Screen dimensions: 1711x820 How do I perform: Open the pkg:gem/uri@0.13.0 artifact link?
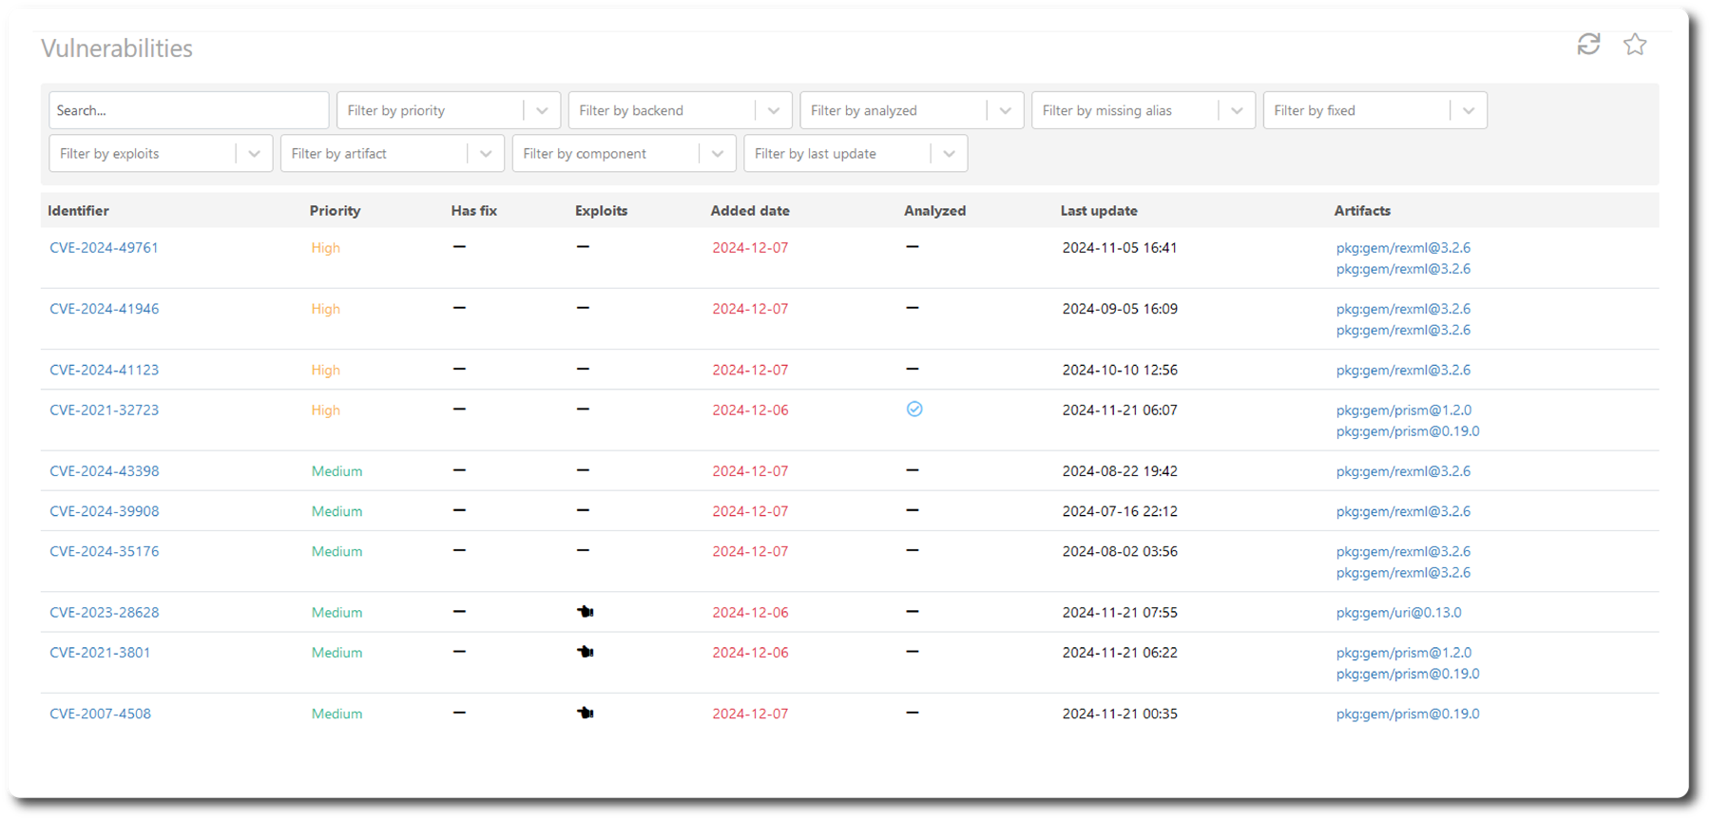click(x=1398, y=613)
